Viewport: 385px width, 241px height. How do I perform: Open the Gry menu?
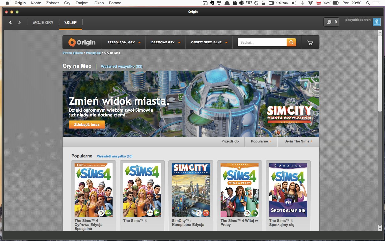67,3
